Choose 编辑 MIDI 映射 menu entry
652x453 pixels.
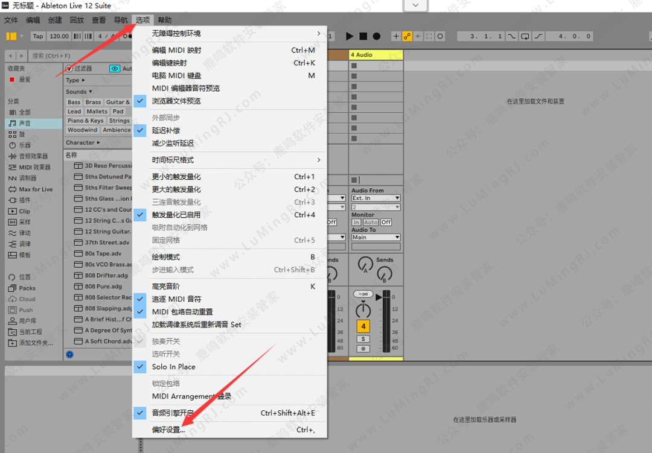229,50
